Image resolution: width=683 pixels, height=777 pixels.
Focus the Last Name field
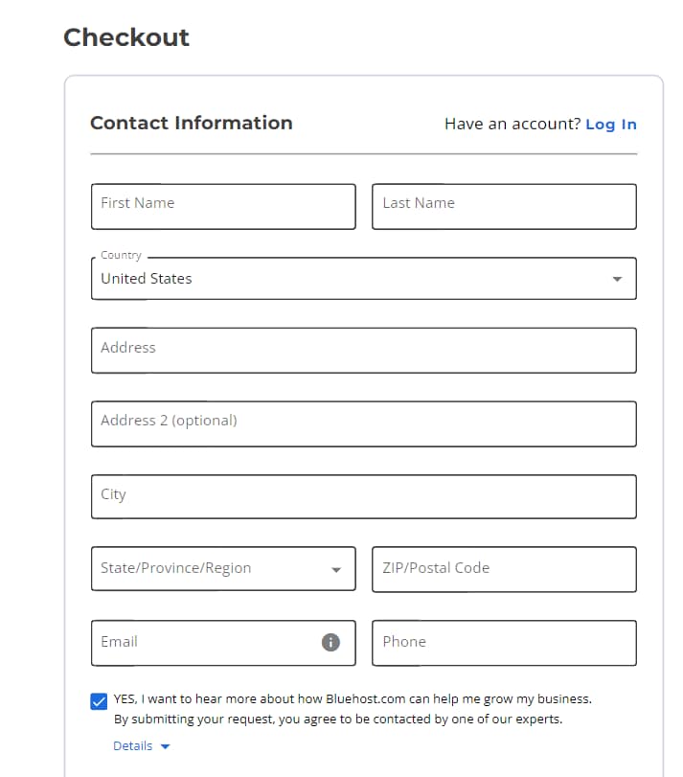504,207
